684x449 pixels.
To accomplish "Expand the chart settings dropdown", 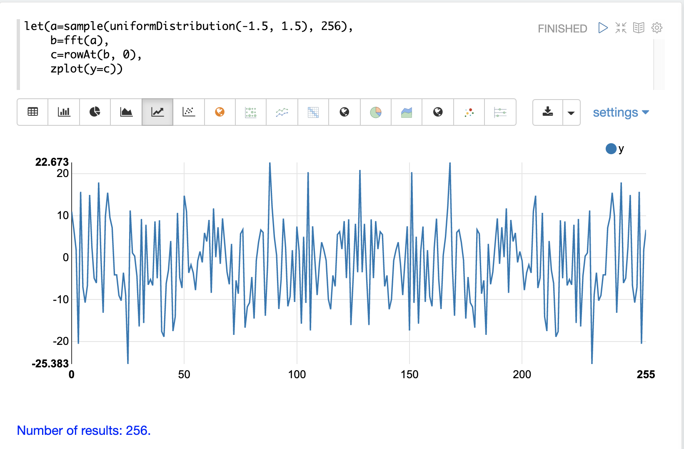I will (x=621, y=112).
